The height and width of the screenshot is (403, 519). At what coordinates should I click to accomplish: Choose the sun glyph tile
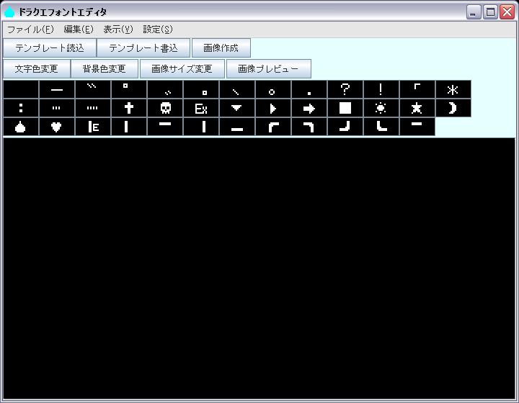click(x=381, y=108)
